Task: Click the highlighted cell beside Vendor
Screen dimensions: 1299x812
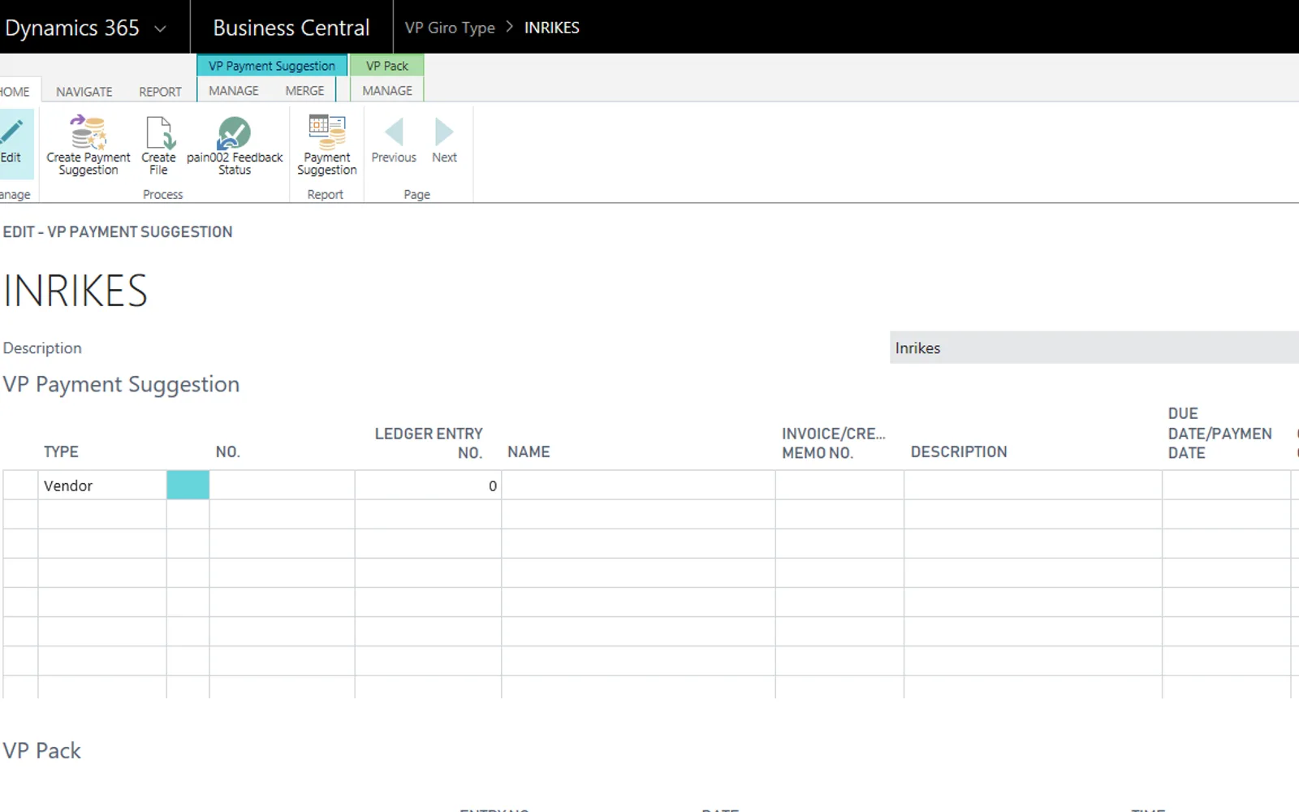Action: click(x=188, y=486)
